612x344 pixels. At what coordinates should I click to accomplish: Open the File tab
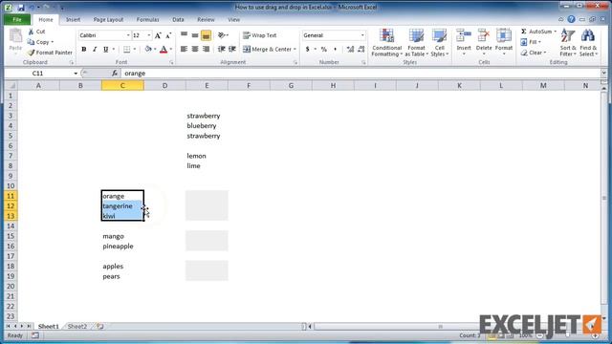pos(17,19)
